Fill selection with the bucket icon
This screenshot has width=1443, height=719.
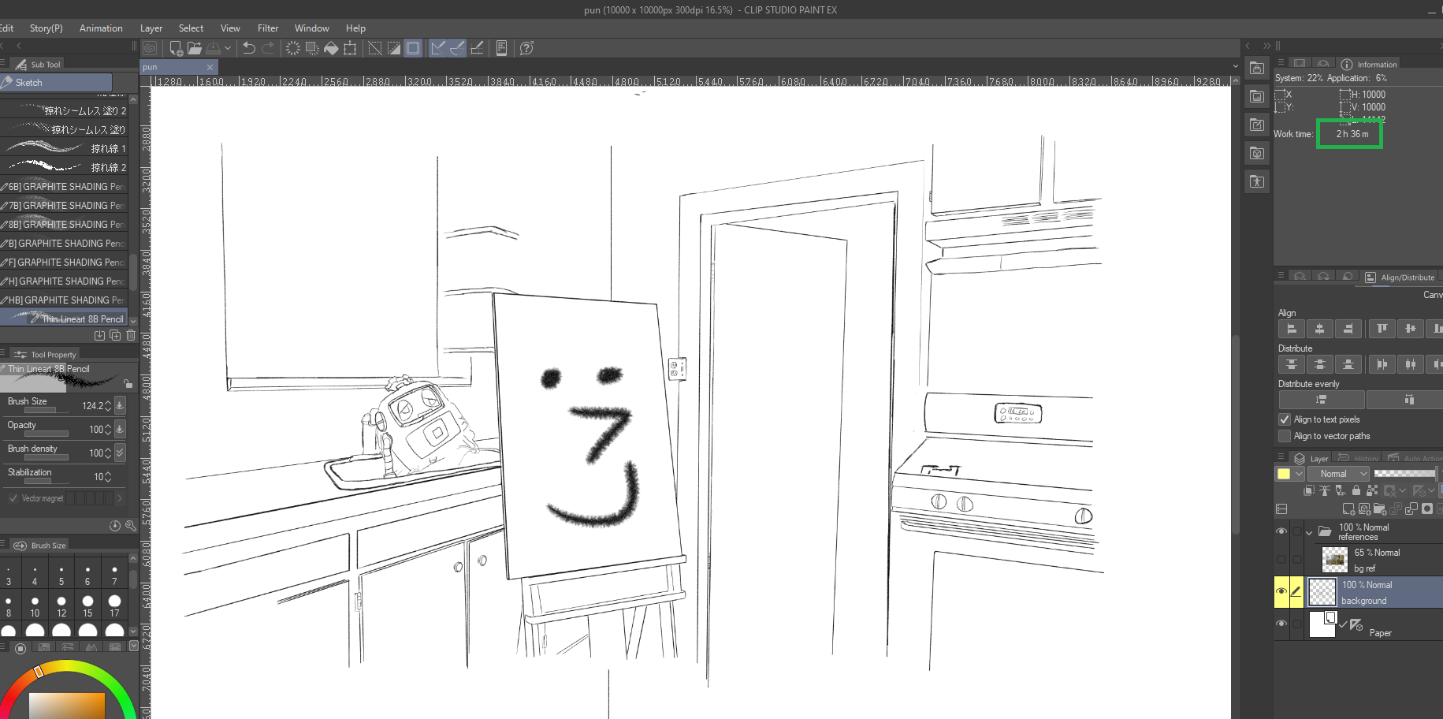(x=331, y=48)
